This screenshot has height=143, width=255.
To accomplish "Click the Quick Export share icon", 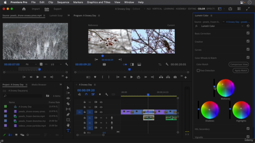I will (x=230, y=9).
